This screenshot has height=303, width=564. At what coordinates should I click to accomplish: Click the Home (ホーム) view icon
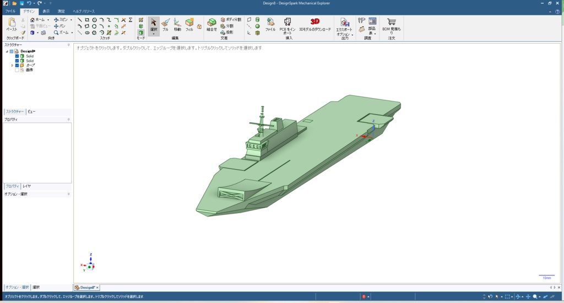pyautogui.click(x=32, y=20)
